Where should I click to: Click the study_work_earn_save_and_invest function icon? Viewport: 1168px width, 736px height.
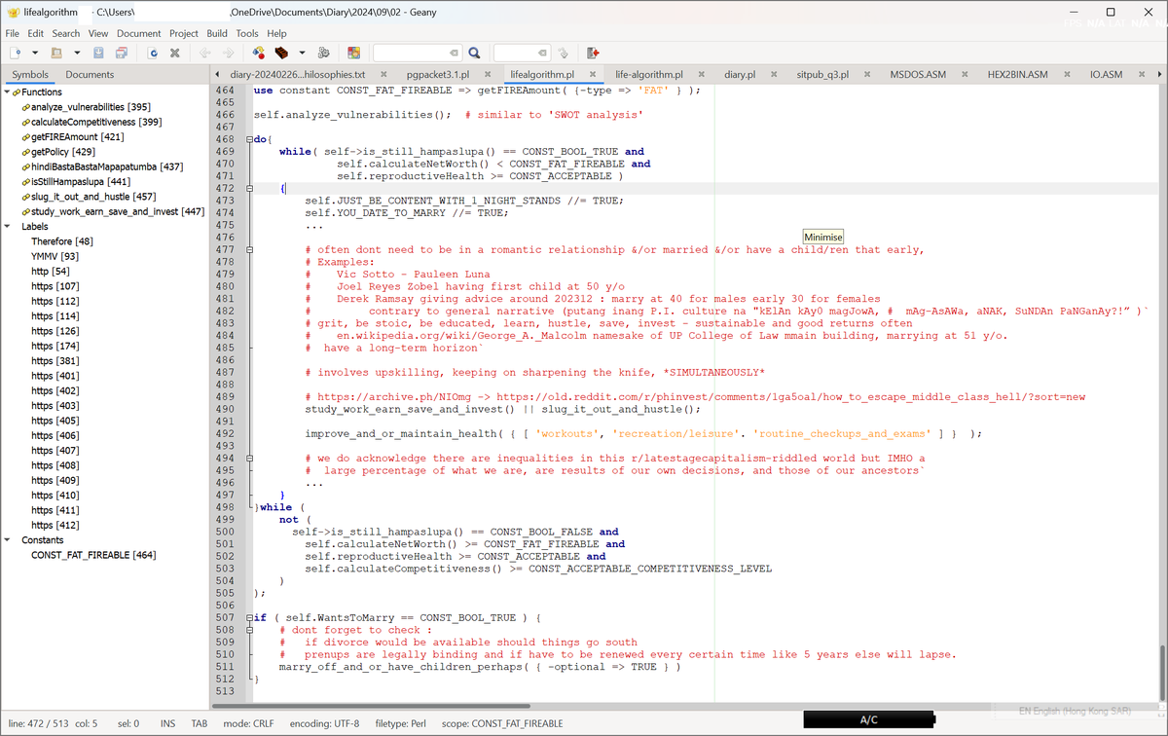tap(25, 211)
